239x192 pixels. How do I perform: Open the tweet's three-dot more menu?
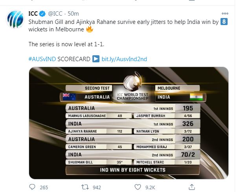click(x=225, y=14)
